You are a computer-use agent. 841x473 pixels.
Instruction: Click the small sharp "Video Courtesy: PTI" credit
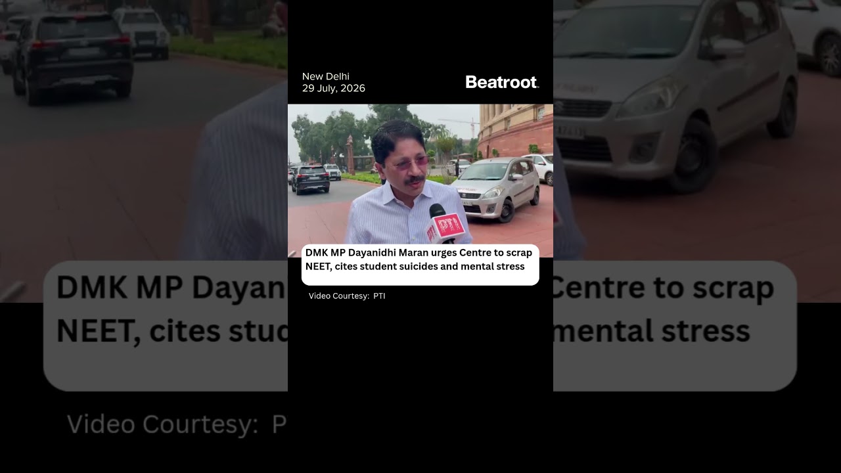[x=347, y=296]
